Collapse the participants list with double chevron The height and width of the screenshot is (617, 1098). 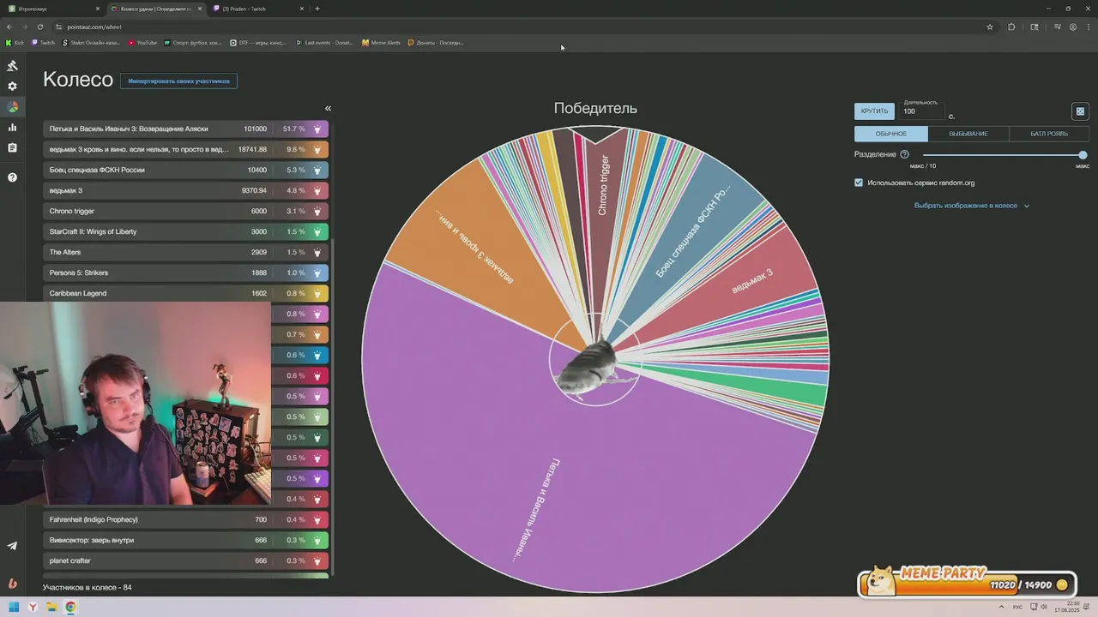click(x=328, y=108)
